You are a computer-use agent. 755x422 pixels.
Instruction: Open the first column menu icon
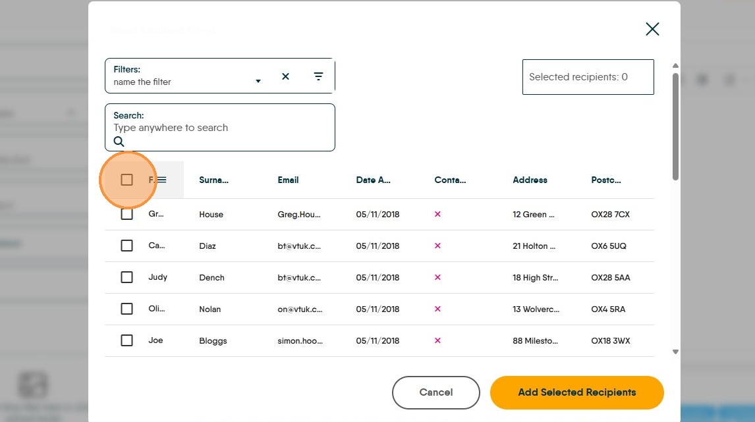[x=161, y=180]
